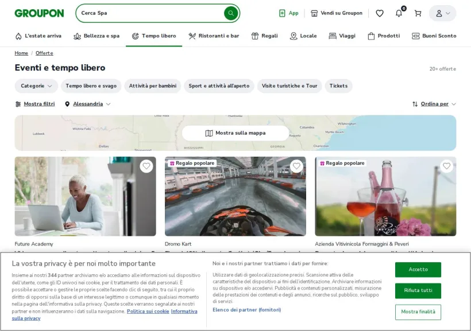471x331 pixels.
Task: Open the Ordina per sorting dropdown
Action: point(434,104)
